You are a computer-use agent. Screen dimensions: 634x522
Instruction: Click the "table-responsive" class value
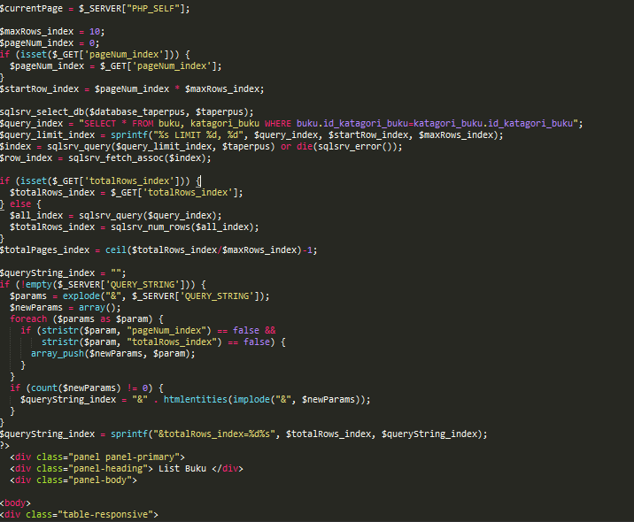click(105, 514)
